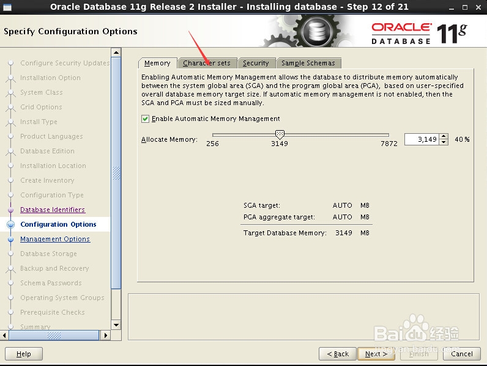Click 'SGA target:' label
This screenshot has width=487, height=366.
262,205
